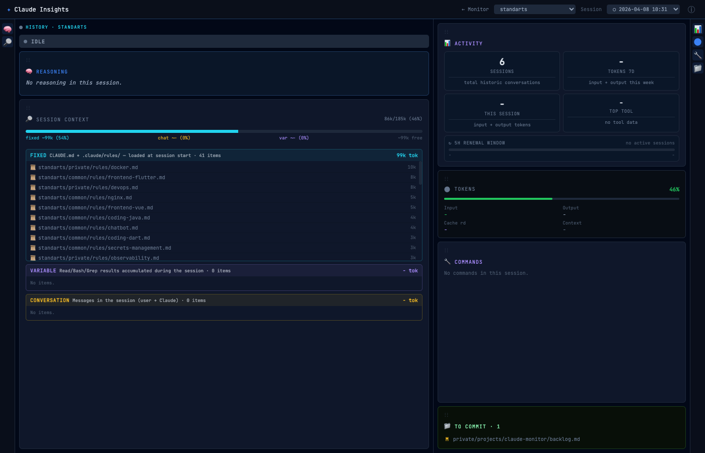The image size is (705, 453).
Task: Click the circle icon beside TOKENS heading
Action: click(x=447, y=189)
